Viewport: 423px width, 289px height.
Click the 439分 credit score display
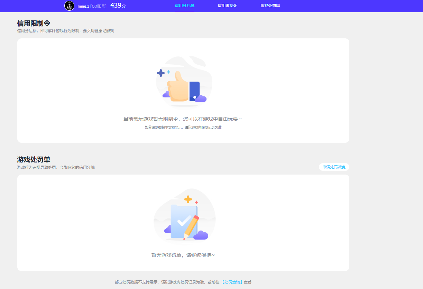[117, 6]
